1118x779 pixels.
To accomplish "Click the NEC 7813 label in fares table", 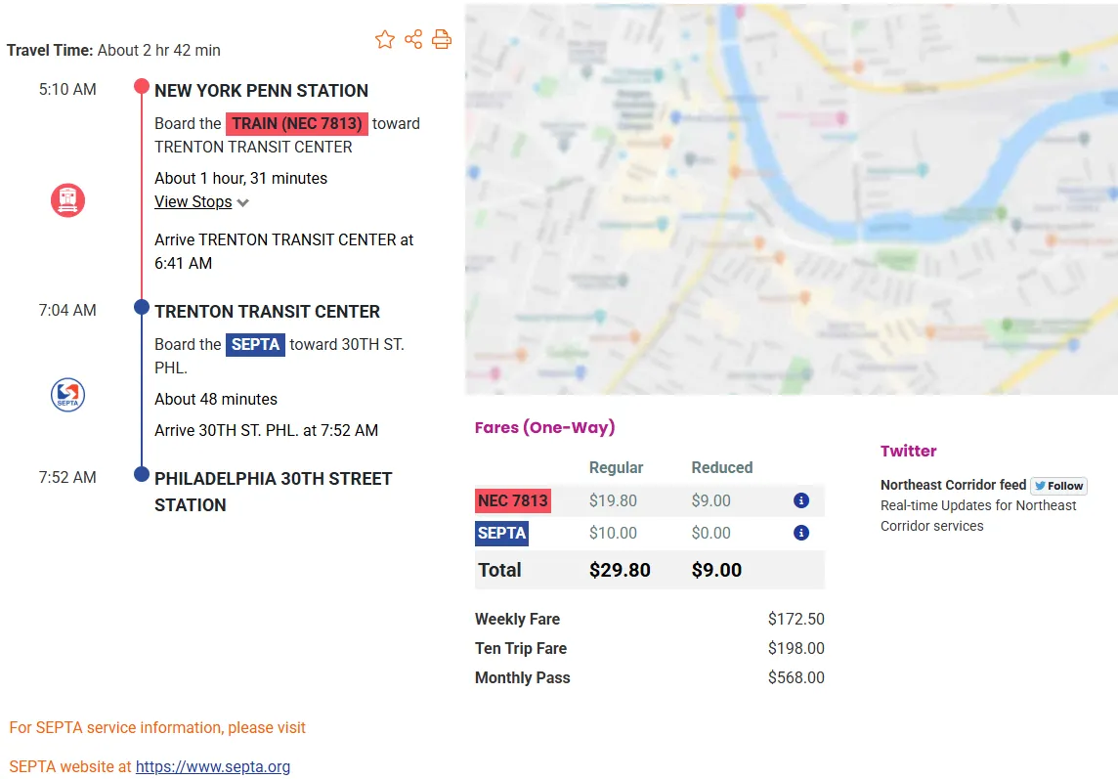I will [x=513, y=500].
